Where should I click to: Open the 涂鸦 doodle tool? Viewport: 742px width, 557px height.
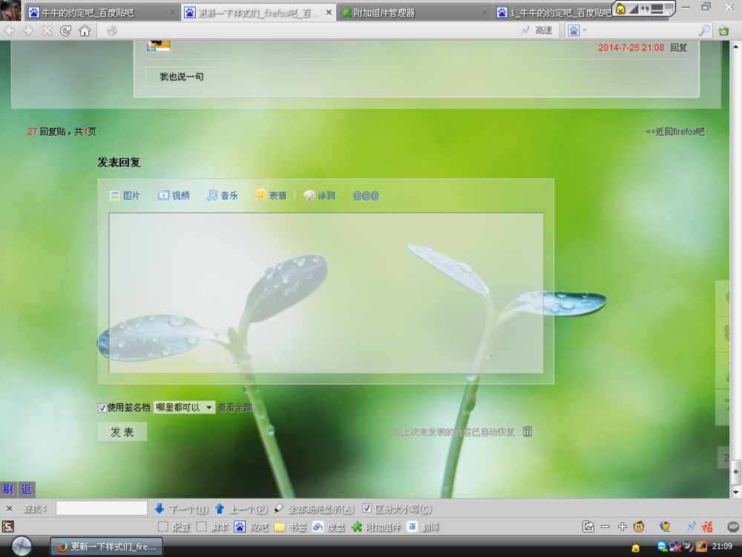tap(319, 195)
